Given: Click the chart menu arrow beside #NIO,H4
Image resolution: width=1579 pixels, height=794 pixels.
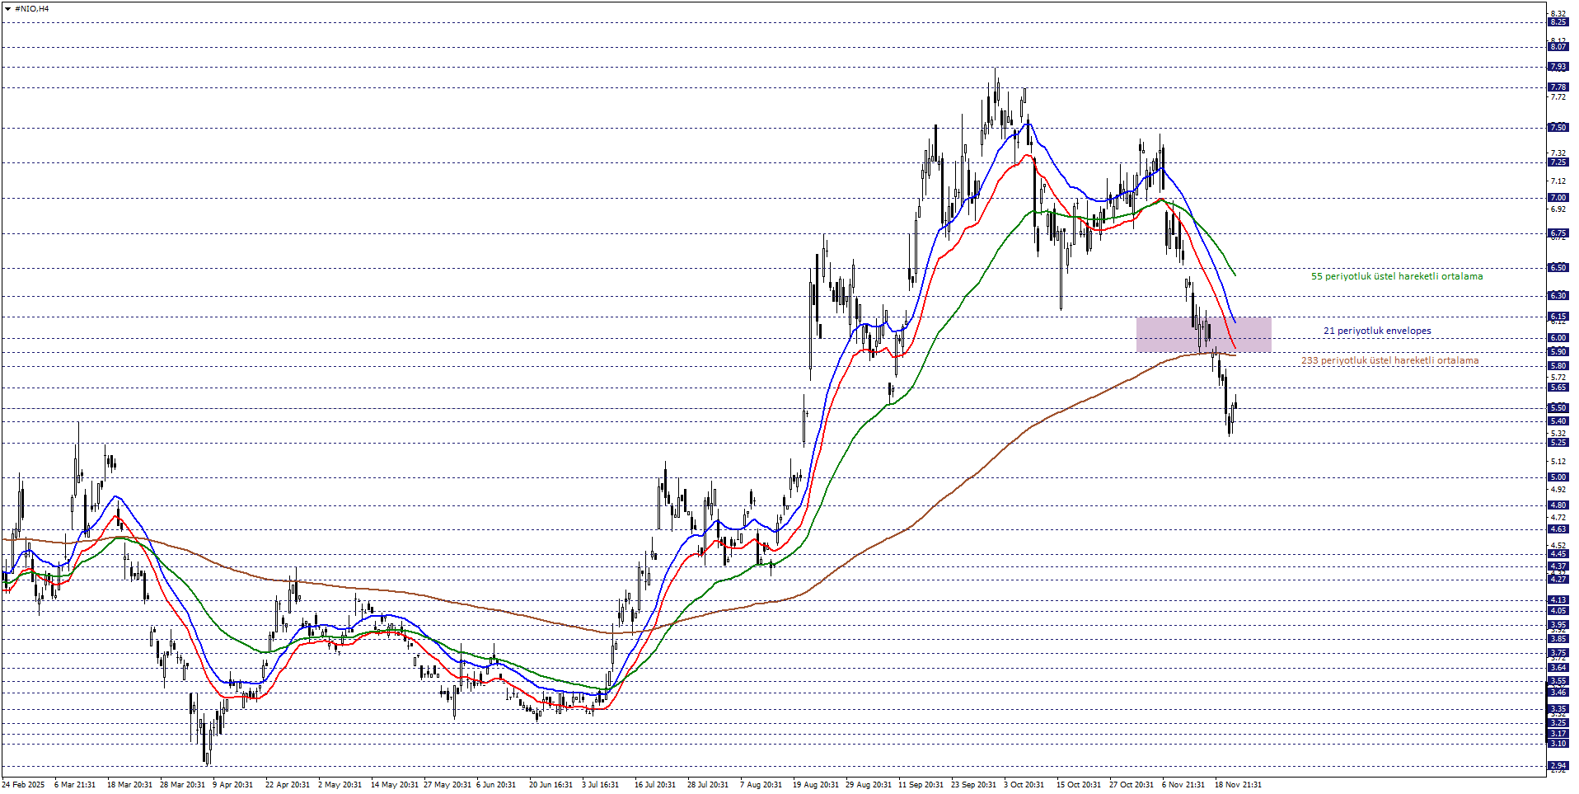Looking at the screenshot, I should click(7, 9).
